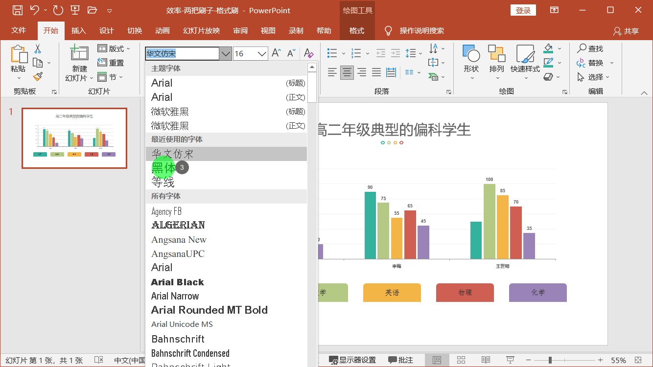Toggle align left
Screen dimensions: 653x367
coord(332,72)
